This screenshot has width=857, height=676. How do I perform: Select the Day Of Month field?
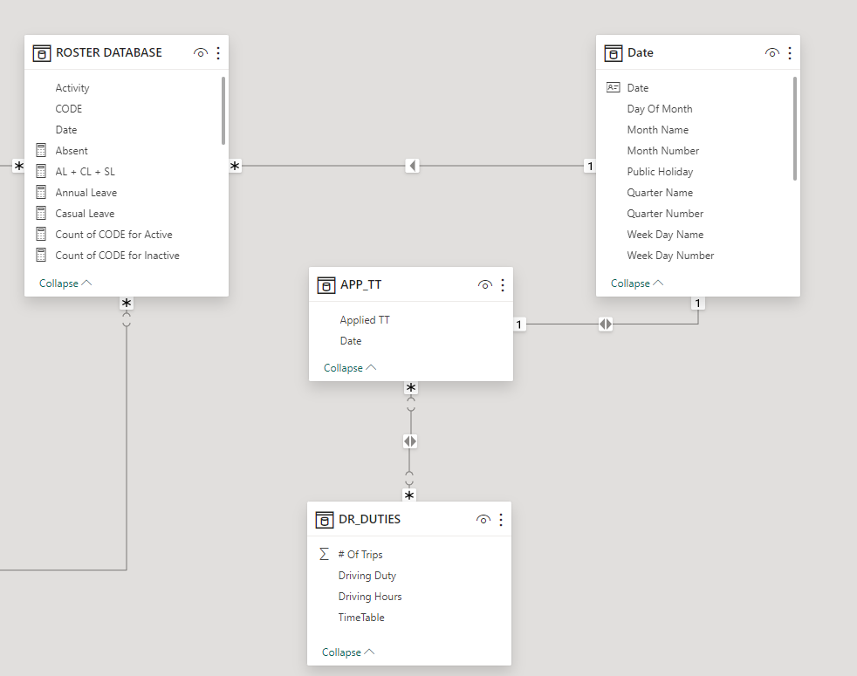(660, 109)
